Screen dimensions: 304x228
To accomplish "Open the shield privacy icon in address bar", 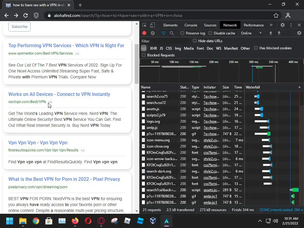I will (x=36, y=15).
